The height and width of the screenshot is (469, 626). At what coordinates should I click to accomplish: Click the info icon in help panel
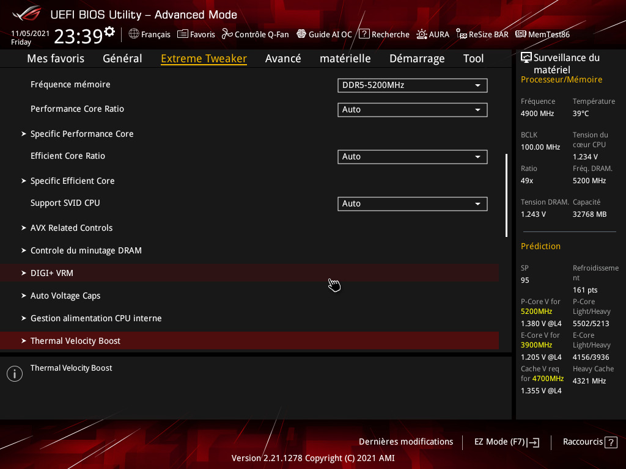[x=15, y=374]
